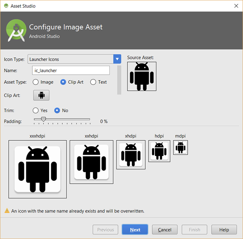
Task: Click the yellow warning triangle icon
Action: click(x=7, y=211)
